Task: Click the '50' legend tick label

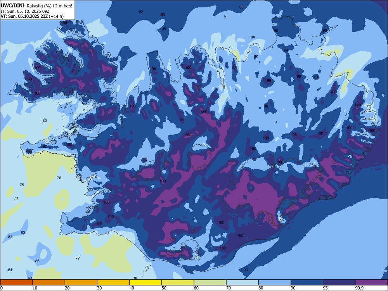Action: coord(164,288)
